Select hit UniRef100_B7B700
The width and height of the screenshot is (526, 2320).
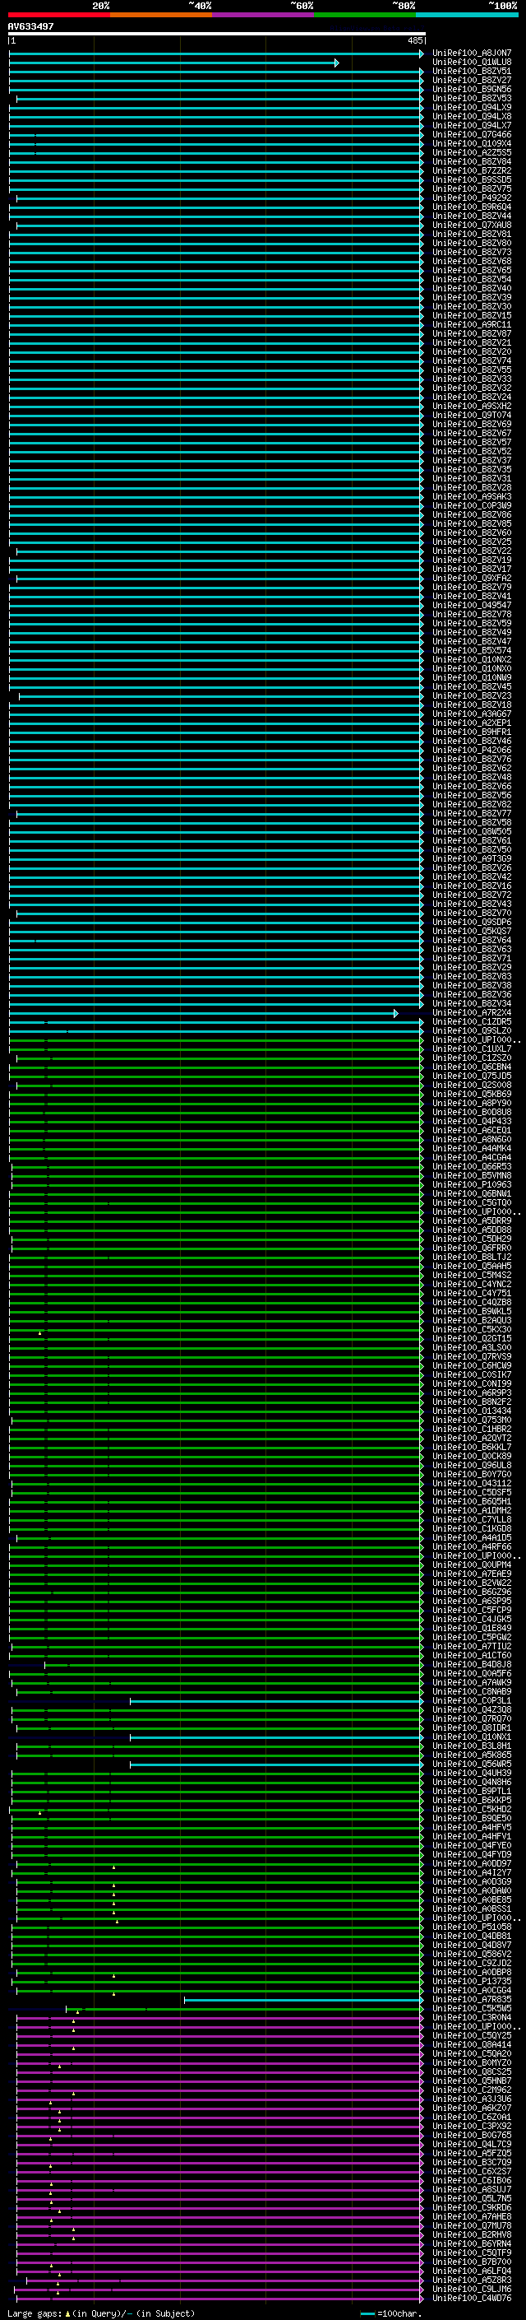point(472,2262)
